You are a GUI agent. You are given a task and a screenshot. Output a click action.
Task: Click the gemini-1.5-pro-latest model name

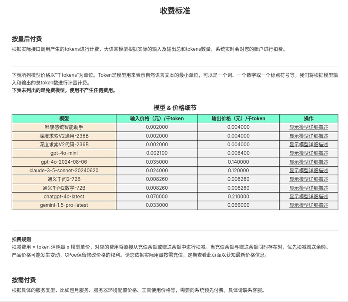click(64, 205)
